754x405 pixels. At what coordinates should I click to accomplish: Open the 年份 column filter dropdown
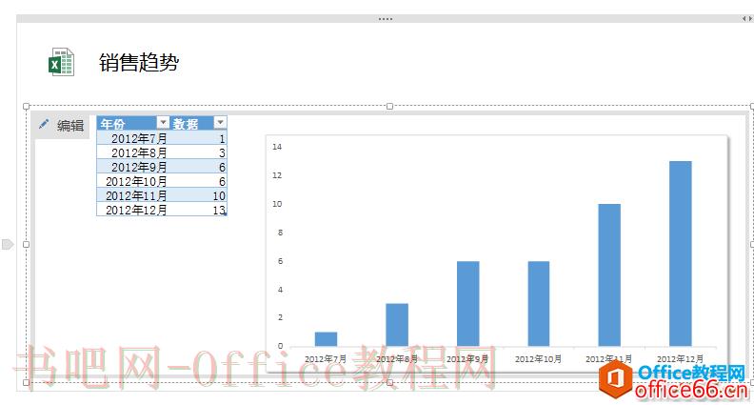click(x=164, y=123)
